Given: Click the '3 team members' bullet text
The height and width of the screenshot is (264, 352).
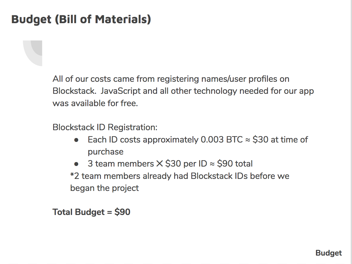Looking at the screenshot, I should pos(121,164).
